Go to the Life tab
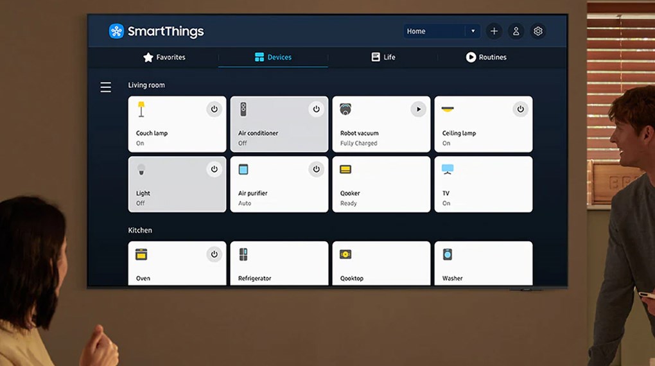The image size is (655, 366). 383,57
